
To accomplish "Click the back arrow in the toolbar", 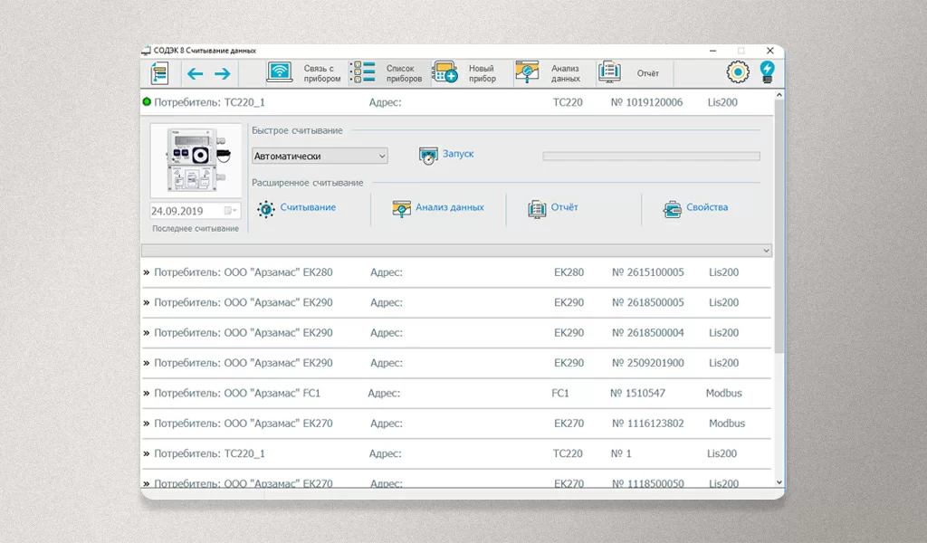I will coord(195,73).
